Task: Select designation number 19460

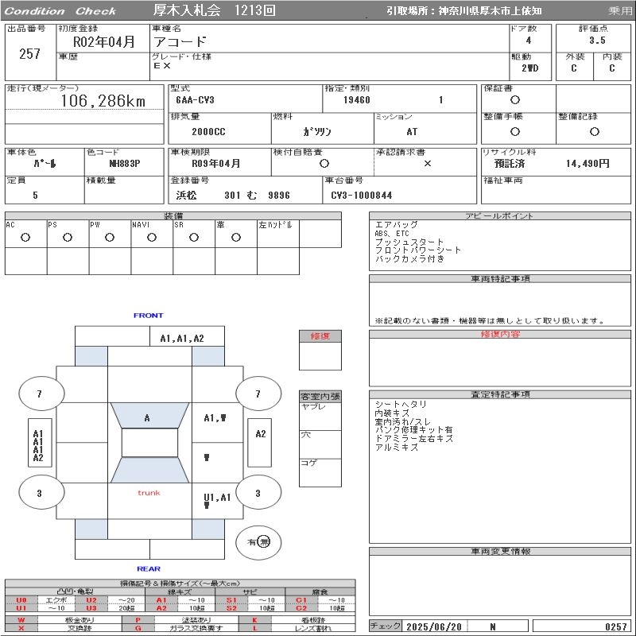Action: 356,100
